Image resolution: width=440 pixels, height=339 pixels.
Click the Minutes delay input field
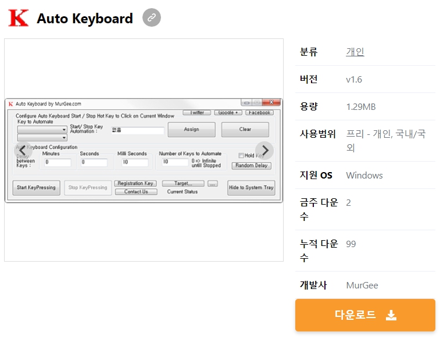[x=58, y=162]
